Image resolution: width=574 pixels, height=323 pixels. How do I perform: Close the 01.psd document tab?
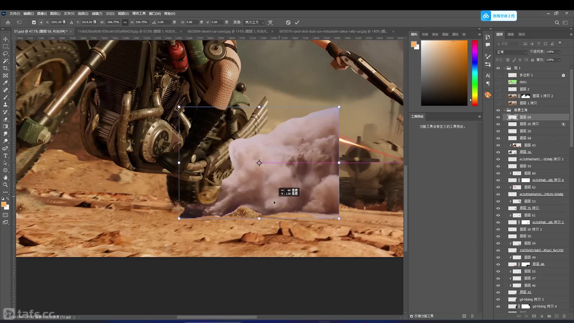tap(71, 31)
